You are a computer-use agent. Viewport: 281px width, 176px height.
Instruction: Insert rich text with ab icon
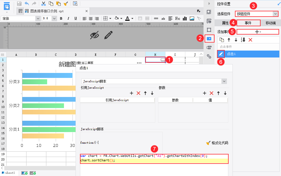tap(163, 19)
